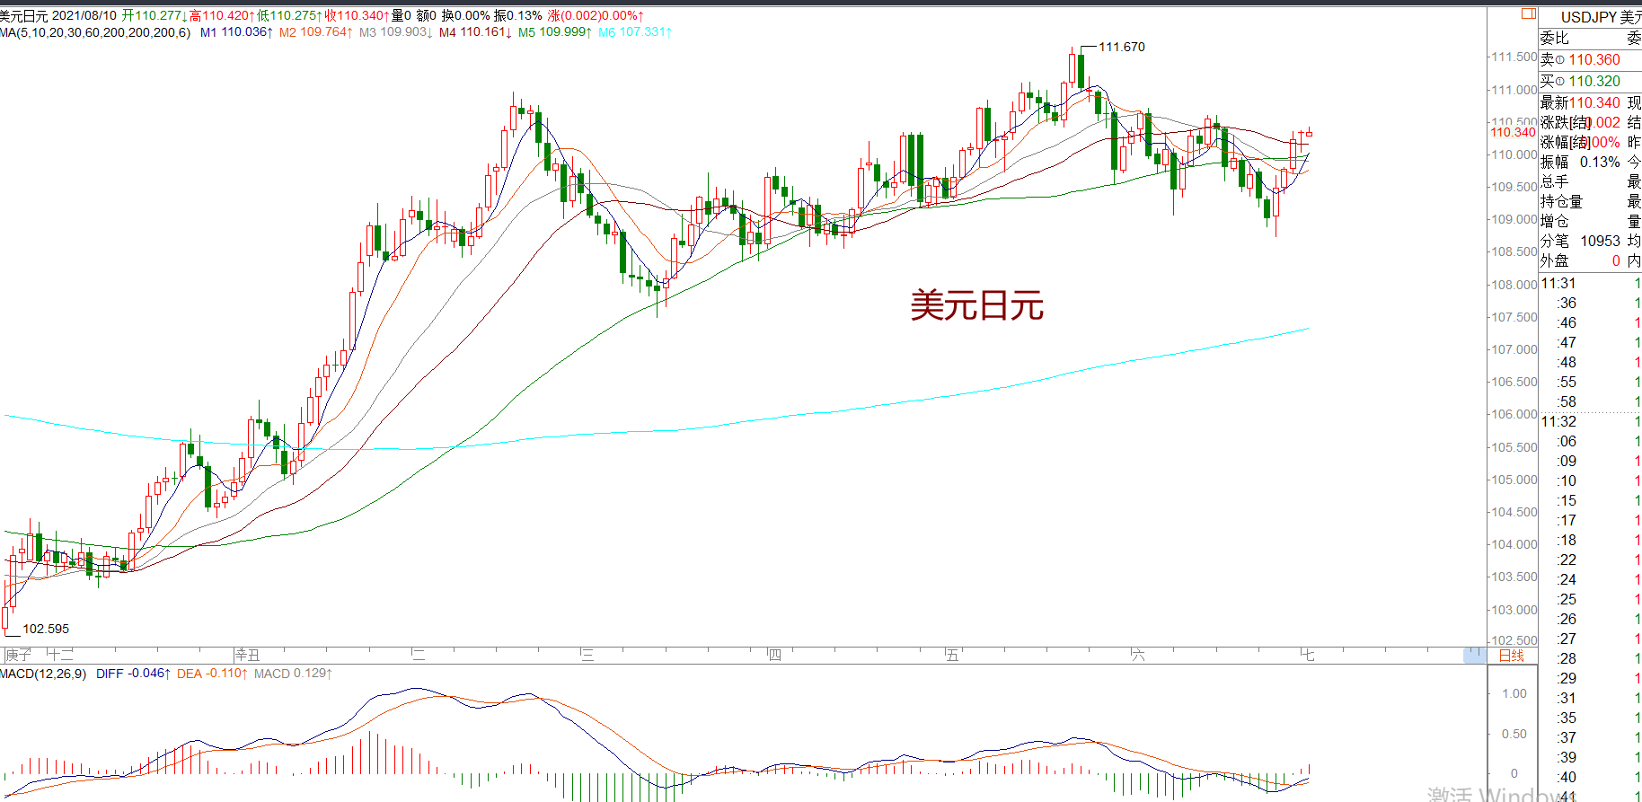Select the M6 107.331 moving average label
This screenshot has height=802, width=1642.
point(634,32)
